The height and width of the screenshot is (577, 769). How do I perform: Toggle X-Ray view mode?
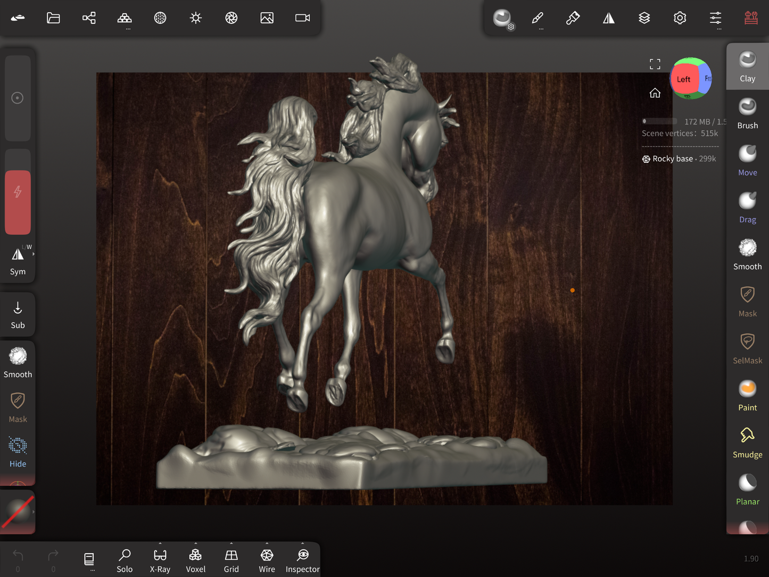(x=160, y=560)
